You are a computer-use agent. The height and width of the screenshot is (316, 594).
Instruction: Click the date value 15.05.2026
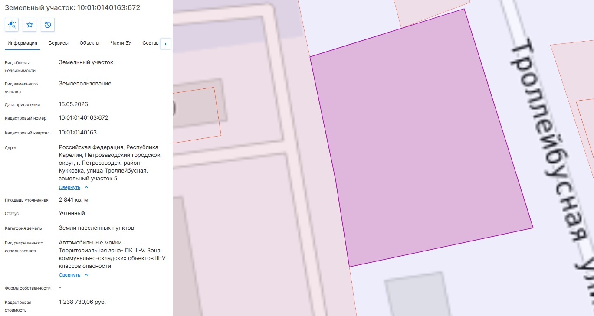[74, 104]
